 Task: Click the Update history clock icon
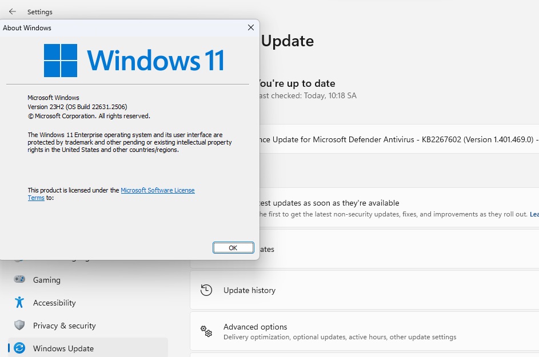point(206,290)
